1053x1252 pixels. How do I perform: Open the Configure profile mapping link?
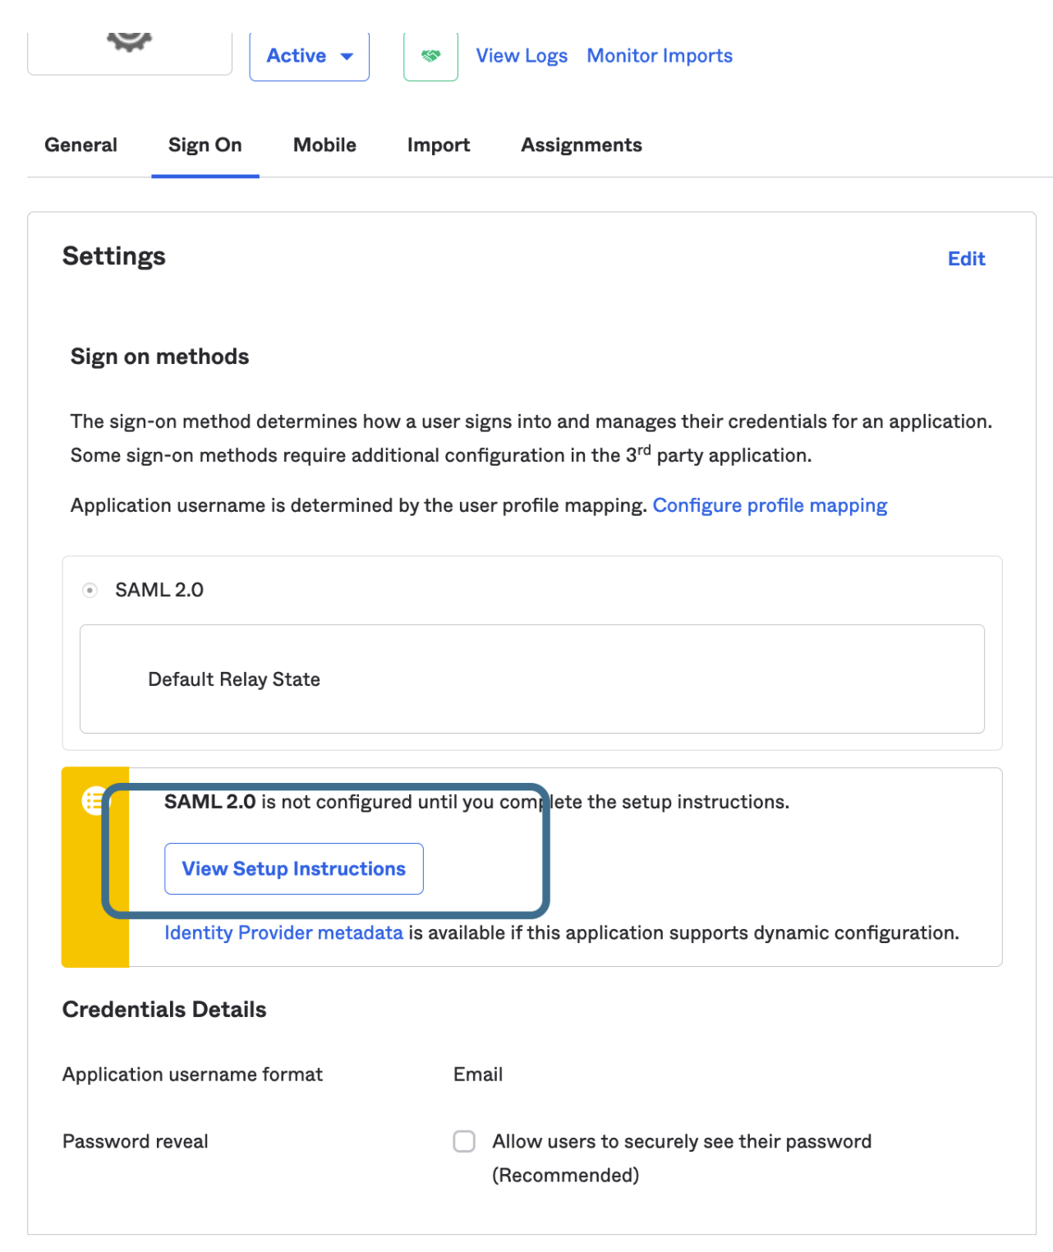coord(770,505)
